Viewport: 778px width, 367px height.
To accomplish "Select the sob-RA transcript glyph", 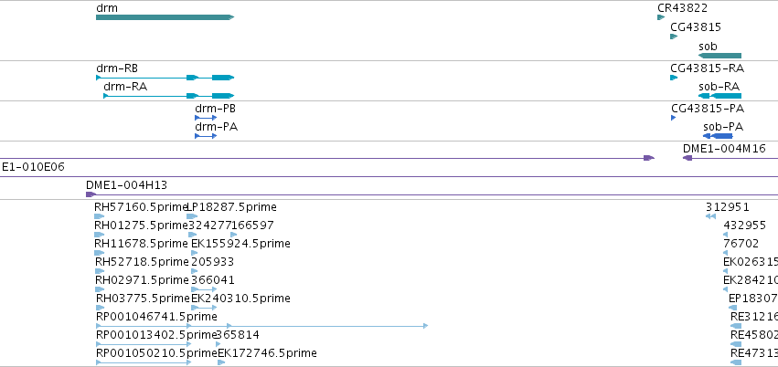I will (719, 96).
